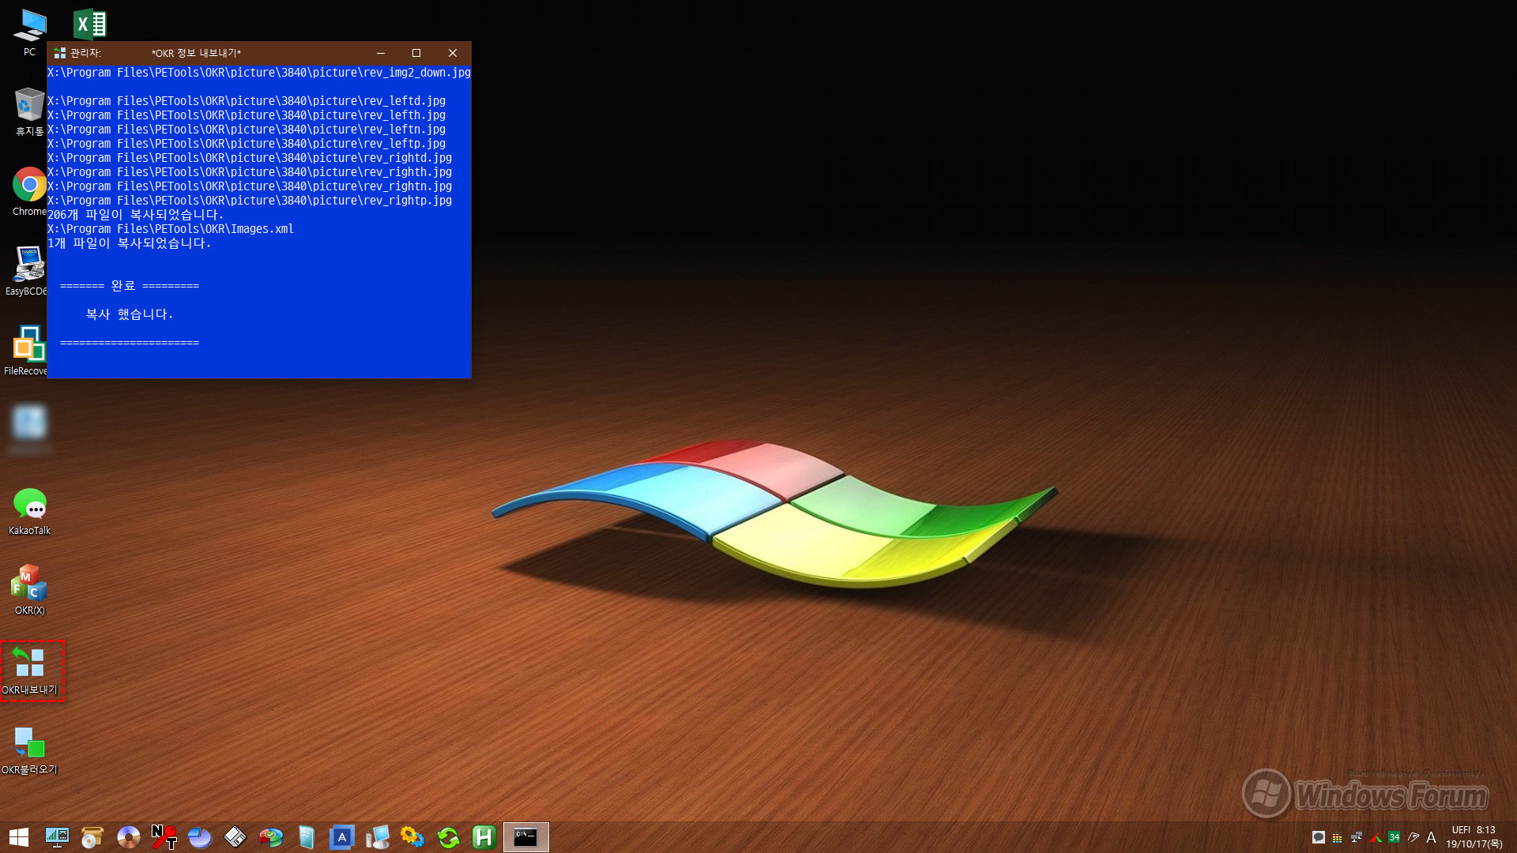Screen dimensions: 1517x853
Task: Click the rev_rightp.jpg path line
Action: [250, 201]
